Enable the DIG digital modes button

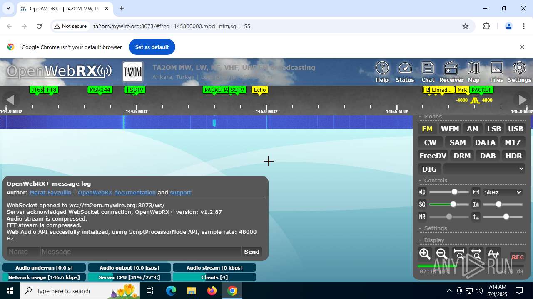point(429,169)
